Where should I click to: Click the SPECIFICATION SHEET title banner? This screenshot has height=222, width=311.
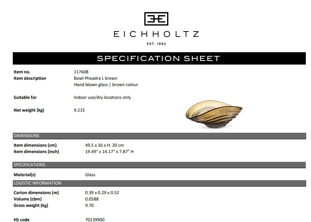[x=158, y=59]
